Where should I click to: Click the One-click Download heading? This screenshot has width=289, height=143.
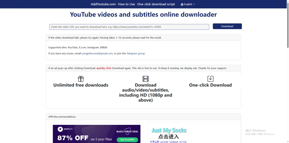[x=210, y=85]
